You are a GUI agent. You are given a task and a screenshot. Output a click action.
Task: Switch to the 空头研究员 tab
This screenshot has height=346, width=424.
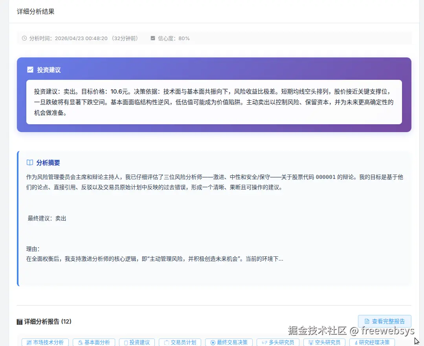pos(324,342)
